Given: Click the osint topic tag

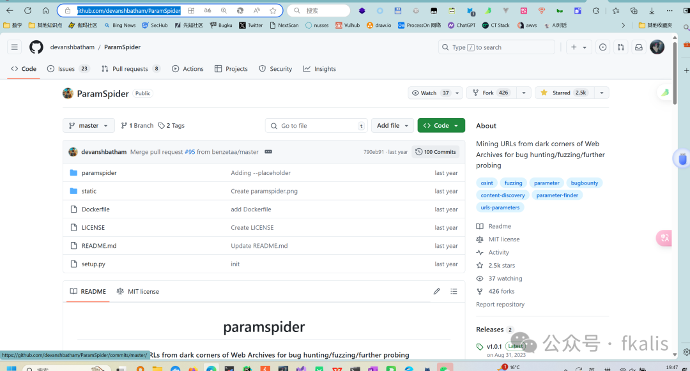Looking at the screenshot, I should 487,183.
